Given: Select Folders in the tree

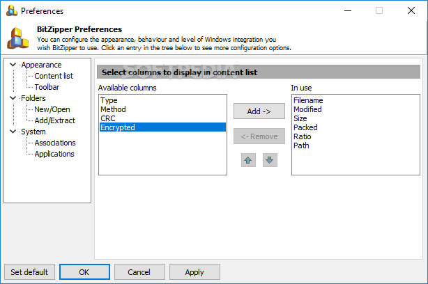Looking at the screenshot, I should click(33, 98).
